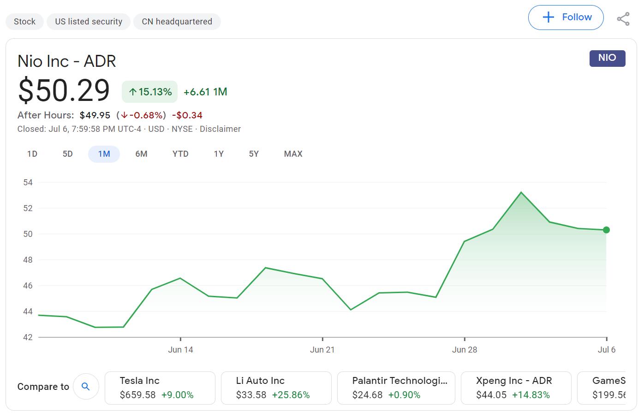Select the CN headquartered tag
Screen dimensions: 644x418
[x=177, y=21]
